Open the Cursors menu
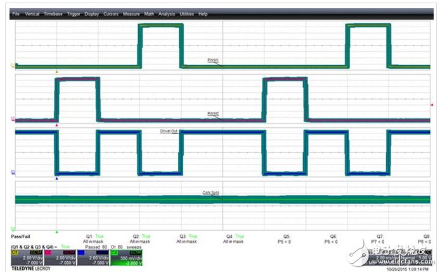This screenshot has width=440, height=272. [x=111, y=13]
